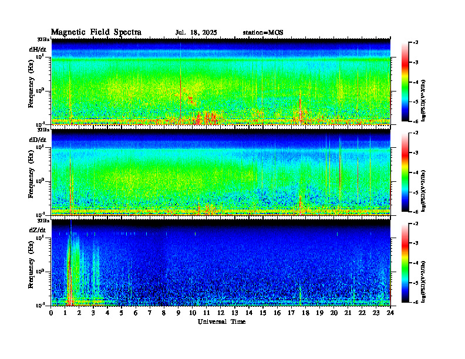Click hour 12 on the time axis
This screenshot has width=465, height=359.
tap(221, 313)
